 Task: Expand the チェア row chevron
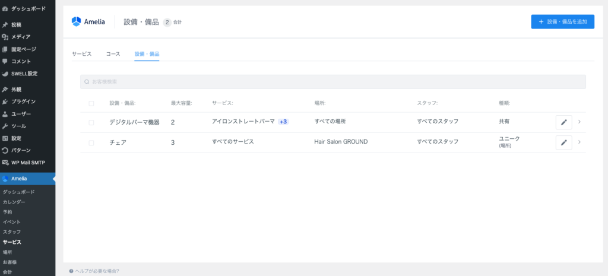tap(579, 142)
